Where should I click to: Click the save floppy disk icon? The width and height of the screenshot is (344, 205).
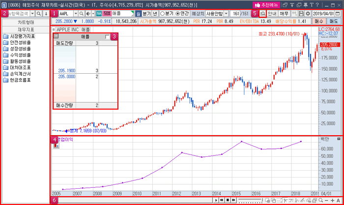301,14
